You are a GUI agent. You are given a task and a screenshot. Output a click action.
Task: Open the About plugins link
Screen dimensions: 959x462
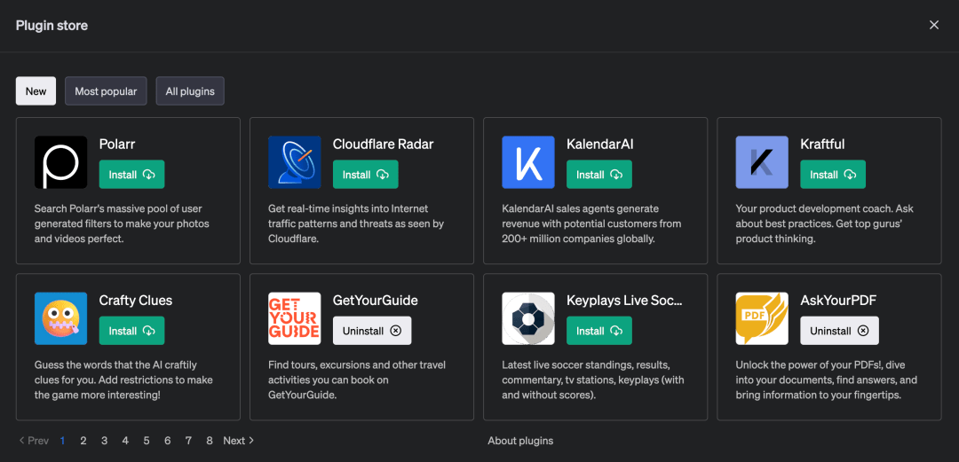520,441
